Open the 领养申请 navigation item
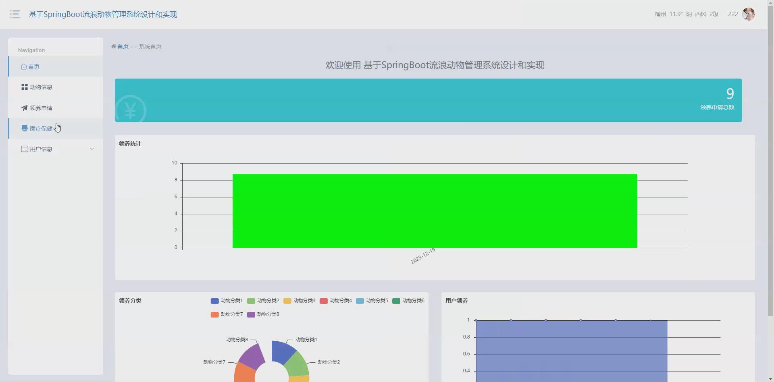This screenshot has height=382, width=774. point(56,108)
